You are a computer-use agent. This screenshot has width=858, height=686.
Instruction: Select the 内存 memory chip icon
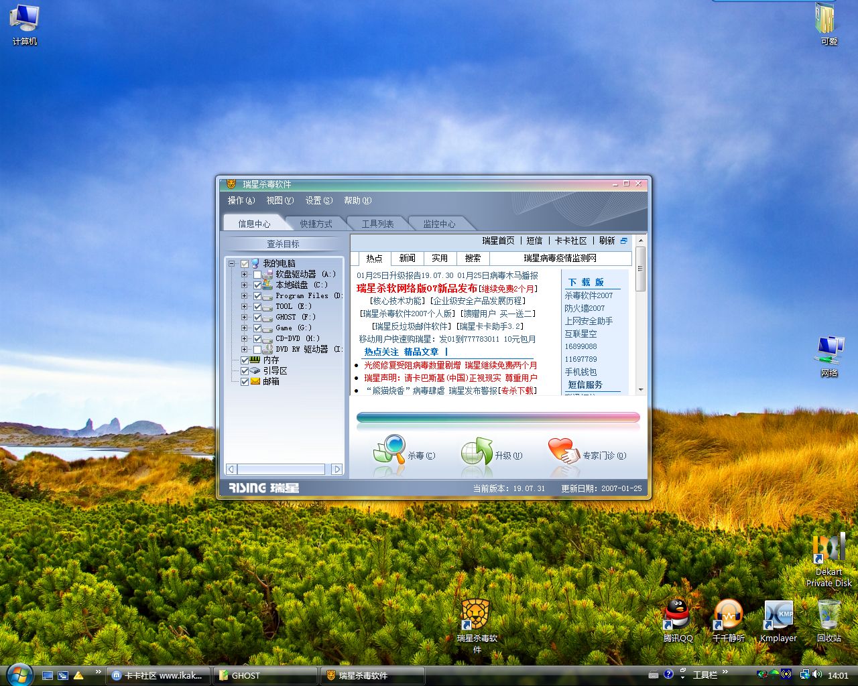click(255, 360)
